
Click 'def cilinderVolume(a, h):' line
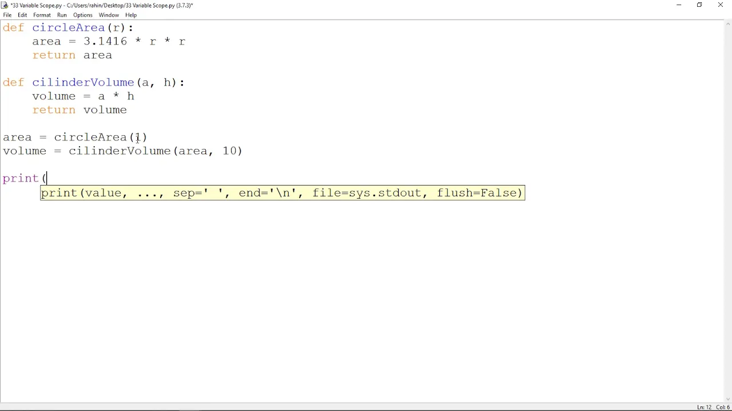click(94, 82)
